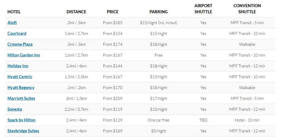Screen dimensions: 281x140
Task: Select the Holiday Inn link
Action: [18, 66]
